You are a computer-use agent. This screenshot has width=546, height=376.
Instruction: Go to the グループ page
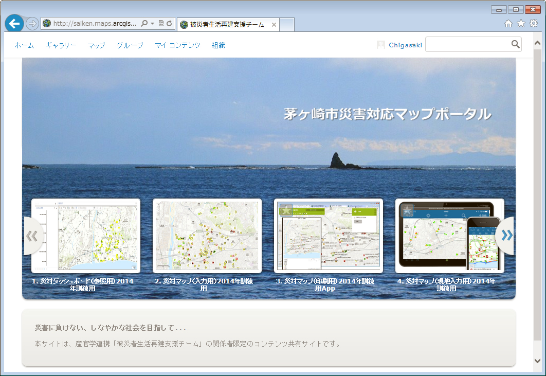tap(130, 45)
